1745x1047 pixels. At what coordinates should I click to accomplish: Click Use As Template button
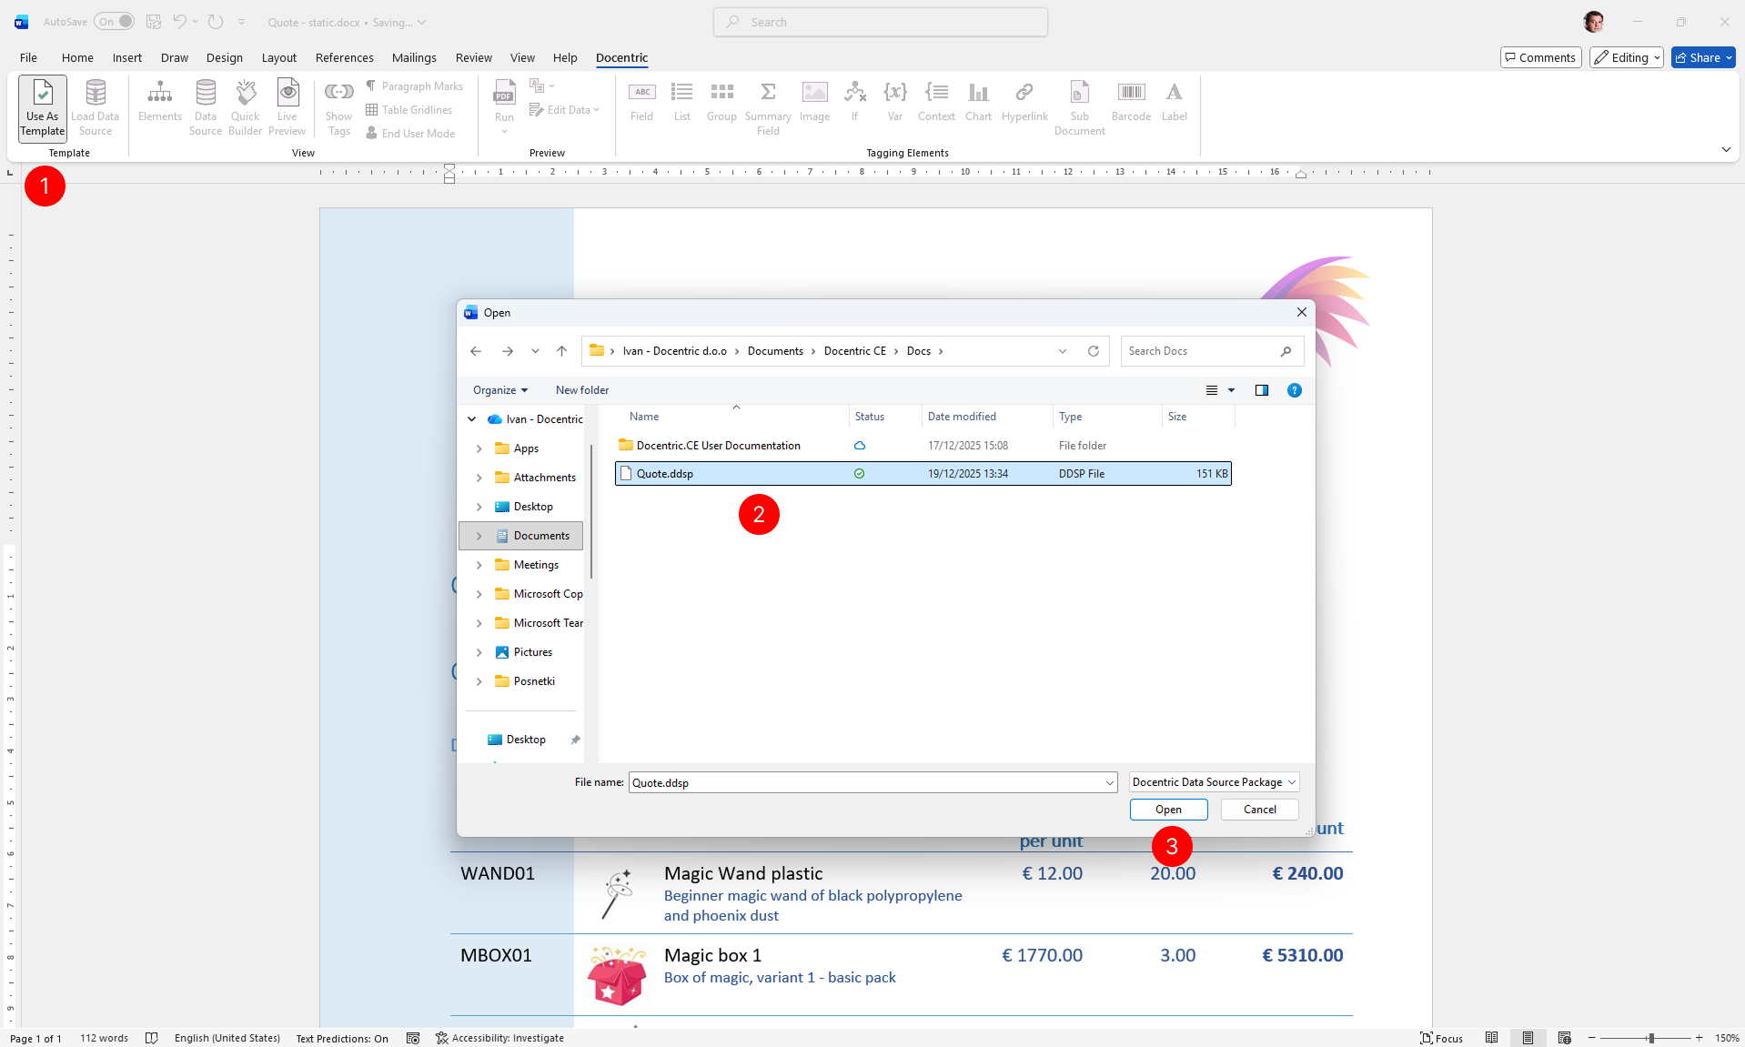[43, 108]
